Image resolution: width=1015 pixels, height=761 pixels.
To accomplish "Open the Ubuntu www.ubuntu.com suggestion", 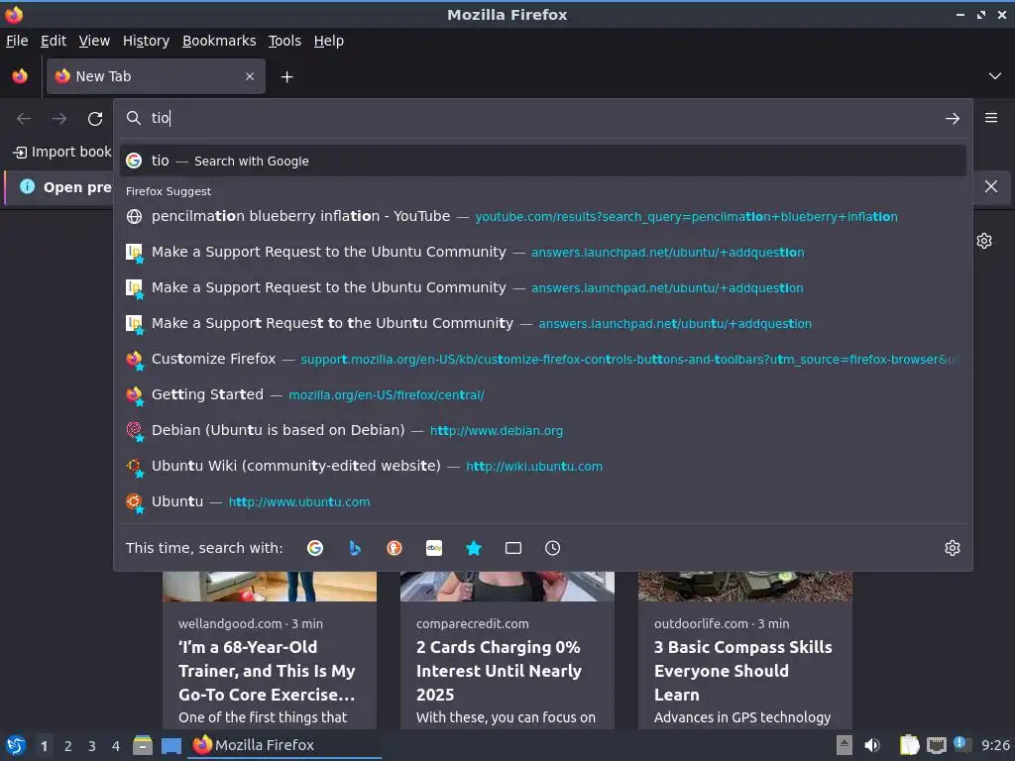I will (543, 500).
